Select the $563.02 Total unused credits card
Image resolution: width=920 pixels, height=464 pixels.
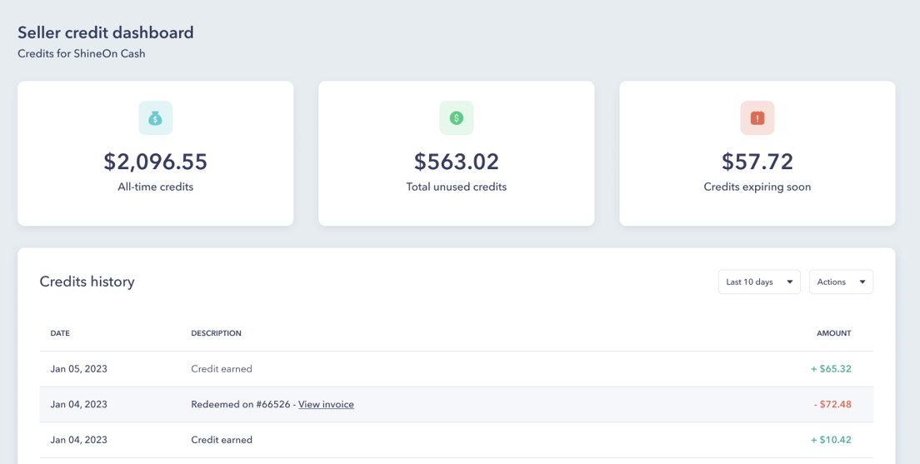click(457, 153)
